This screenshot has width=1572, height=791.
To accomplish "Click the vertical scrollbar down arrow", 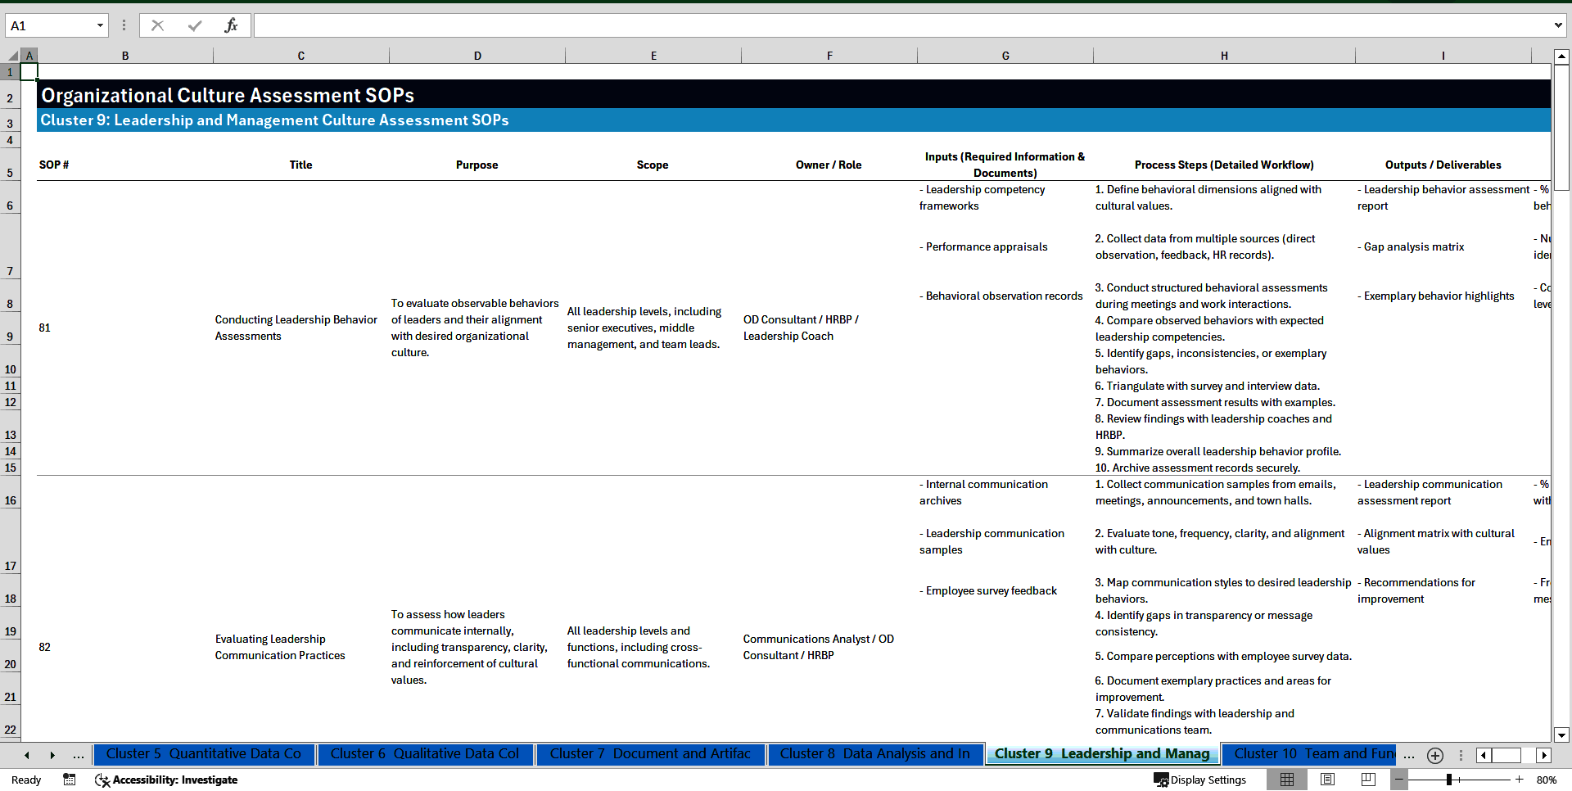I will coord(1562,735).
